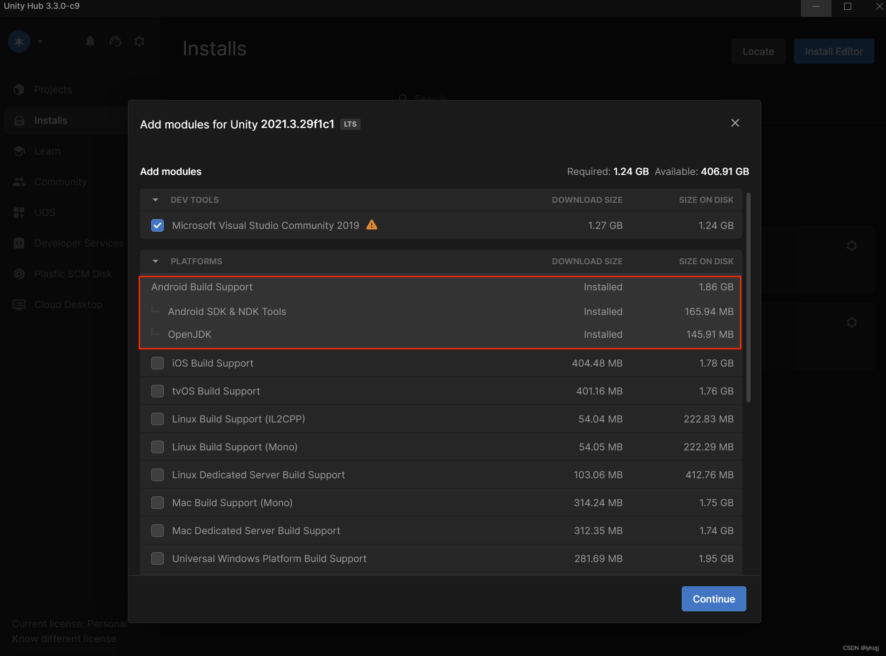
Task: Click the Projects cube icon in sidebar
Action: click(19, 89)
